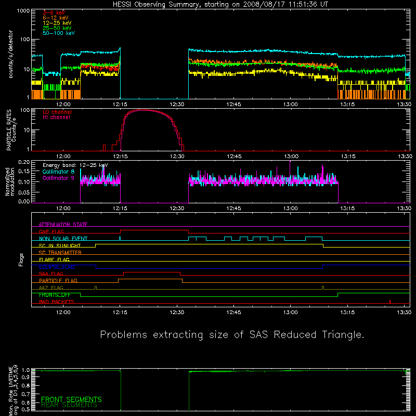Click the 0.20 value on the modulation axis
The width and height of the screenshot is (416, 416).
pos(24,162)
